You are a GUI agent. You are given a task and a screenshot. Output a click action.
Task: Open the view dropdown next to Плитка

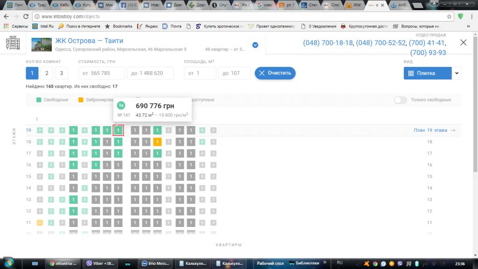457,73
